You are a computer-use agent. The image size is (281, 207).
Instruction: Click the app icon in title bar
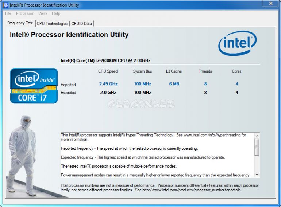(5, 5)
